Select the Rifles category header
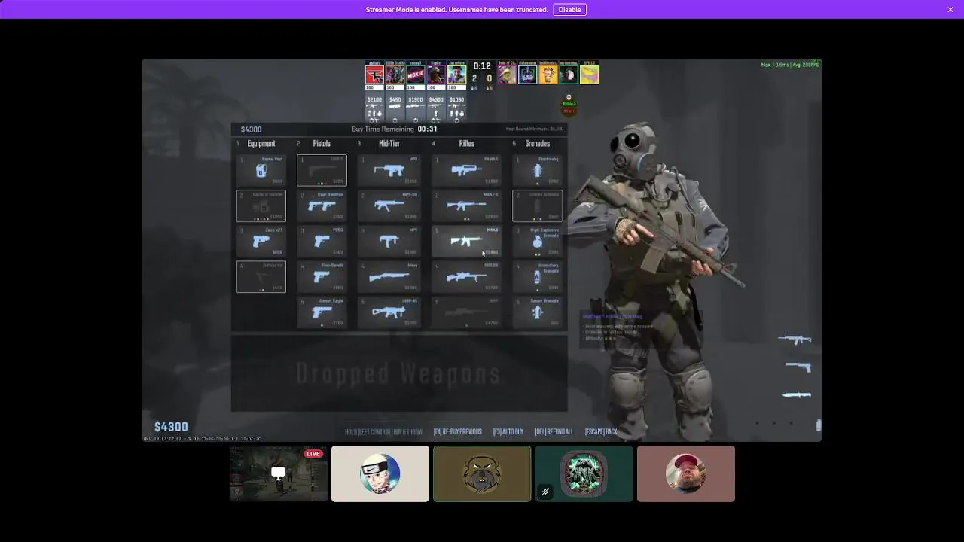Screen dimensions: 964x542 [467, 144]
